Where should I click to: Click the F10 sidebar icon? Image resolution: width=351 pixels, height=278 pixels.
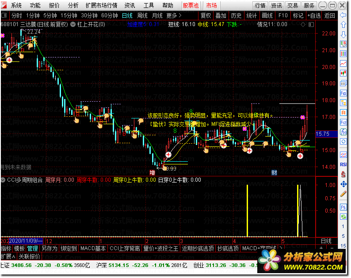343,93
